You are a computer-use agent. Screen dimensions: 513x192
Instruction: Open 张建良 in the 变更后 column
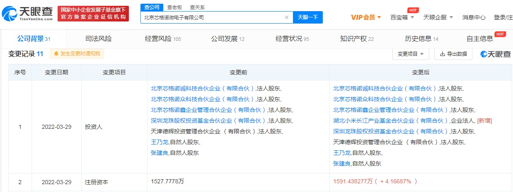(x=342, y=164)
